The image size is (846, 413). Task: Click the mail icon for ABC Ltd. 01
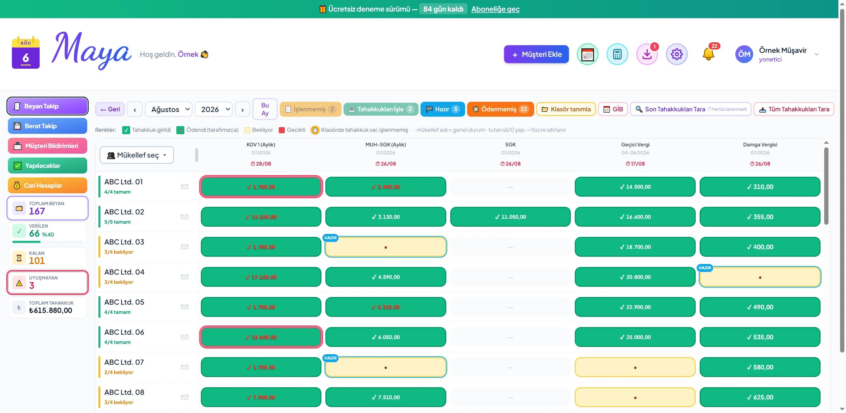185,187
